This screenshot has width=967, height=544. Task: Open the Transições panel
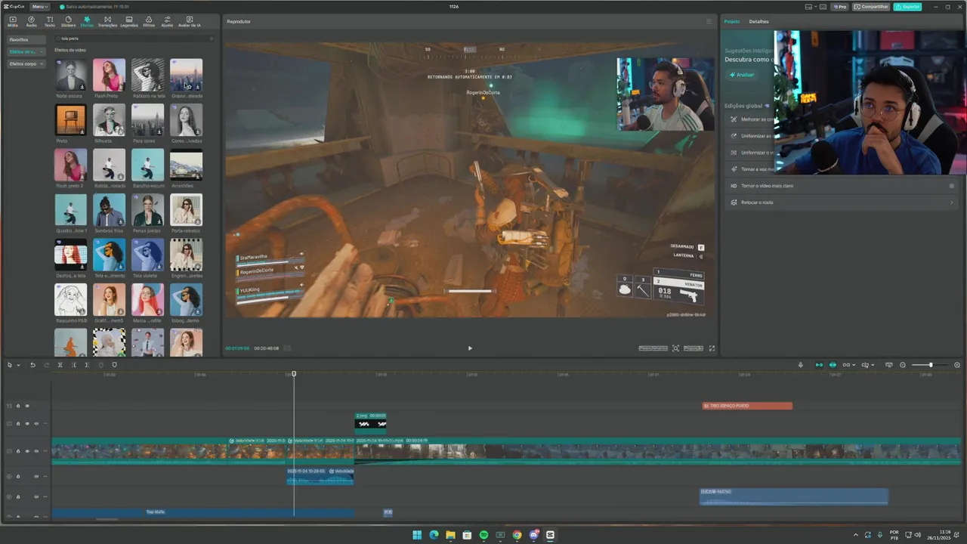pyautogui.click(x=107, y=21)
